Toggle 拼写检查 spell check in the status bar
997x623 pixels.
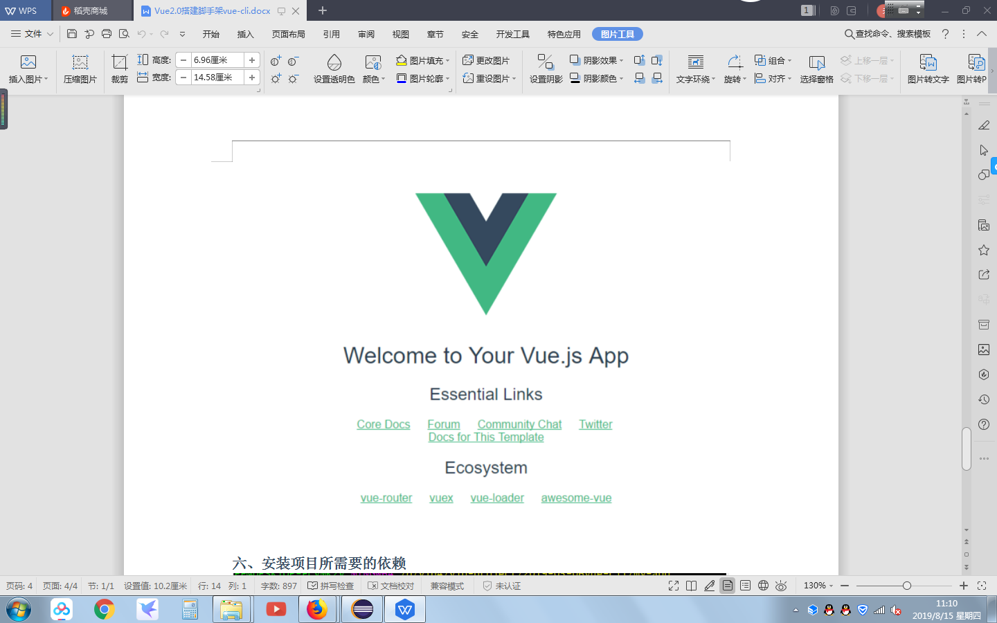(330, 586)
